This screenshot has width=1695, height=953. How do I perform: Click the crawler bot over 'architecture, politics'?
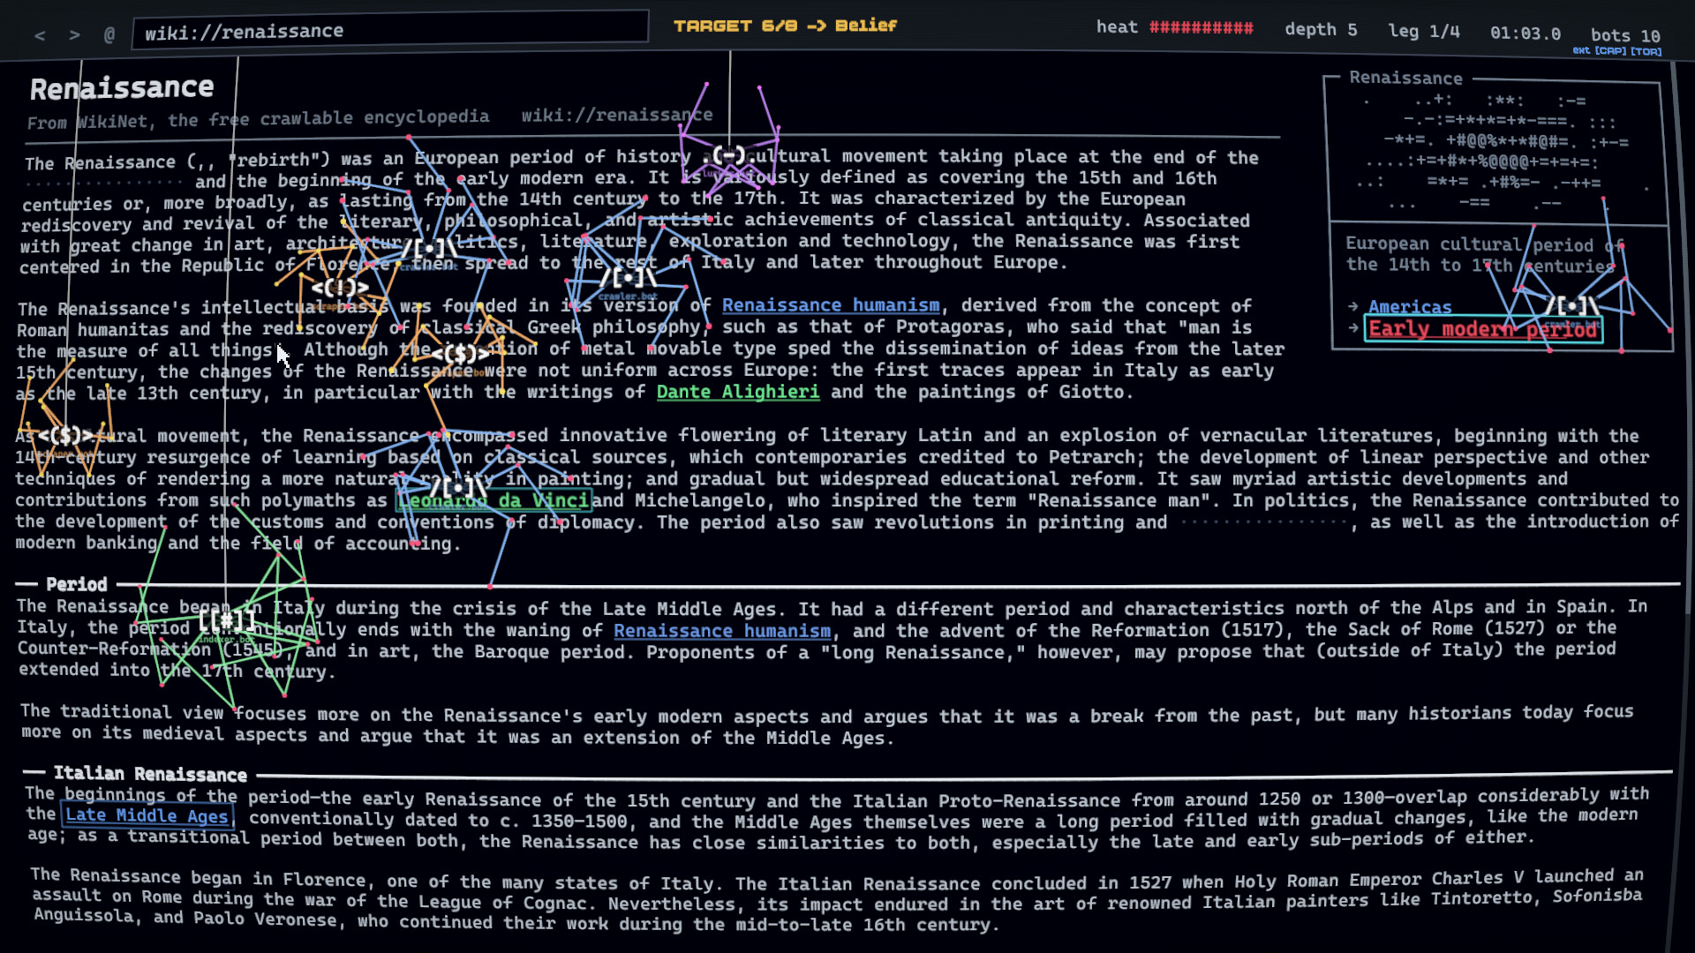429,249
